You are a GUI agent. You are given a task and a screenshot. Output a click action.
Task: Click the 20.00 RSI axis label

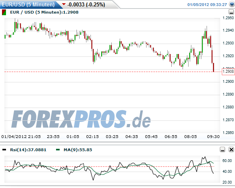227,182
